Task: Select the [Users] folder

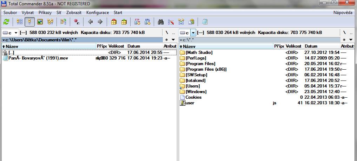Action: pos(266,86)
